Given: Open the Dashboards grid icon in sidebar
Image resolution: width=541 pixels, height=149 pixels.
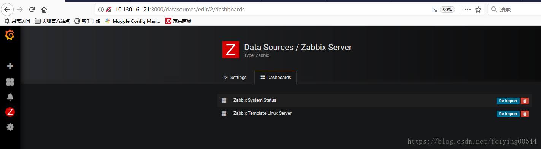Looking at the screenshot, I should point(10,82).
